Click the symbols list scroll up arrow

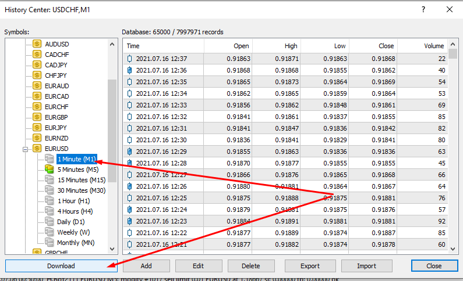point(112,45)
